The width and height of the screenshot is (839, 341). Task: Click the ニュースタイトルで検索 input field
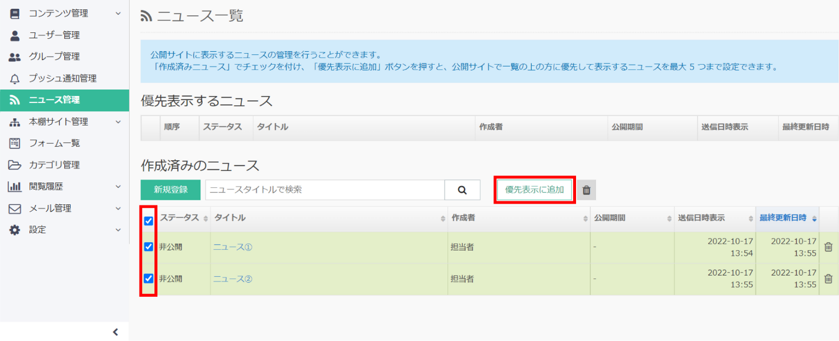(324, 190)
